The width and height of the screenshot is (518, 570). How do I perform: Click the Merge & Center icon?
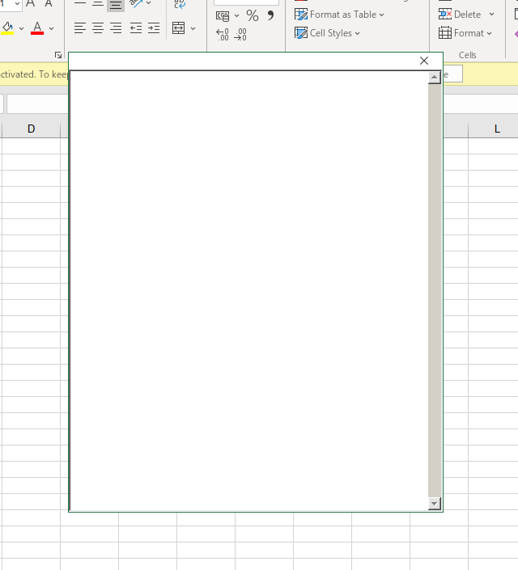click(x=178, y=28)
